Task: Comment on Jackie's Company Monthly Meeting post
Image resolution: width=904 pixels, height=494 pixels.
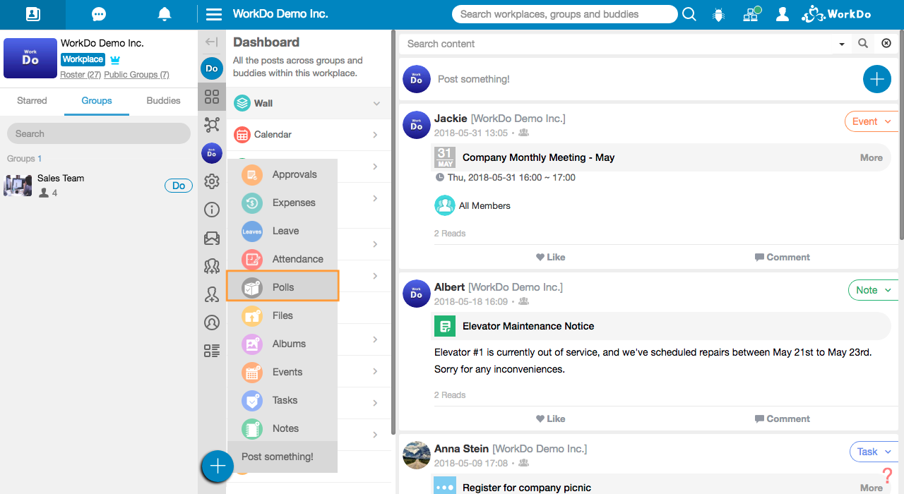Action: 783,258
